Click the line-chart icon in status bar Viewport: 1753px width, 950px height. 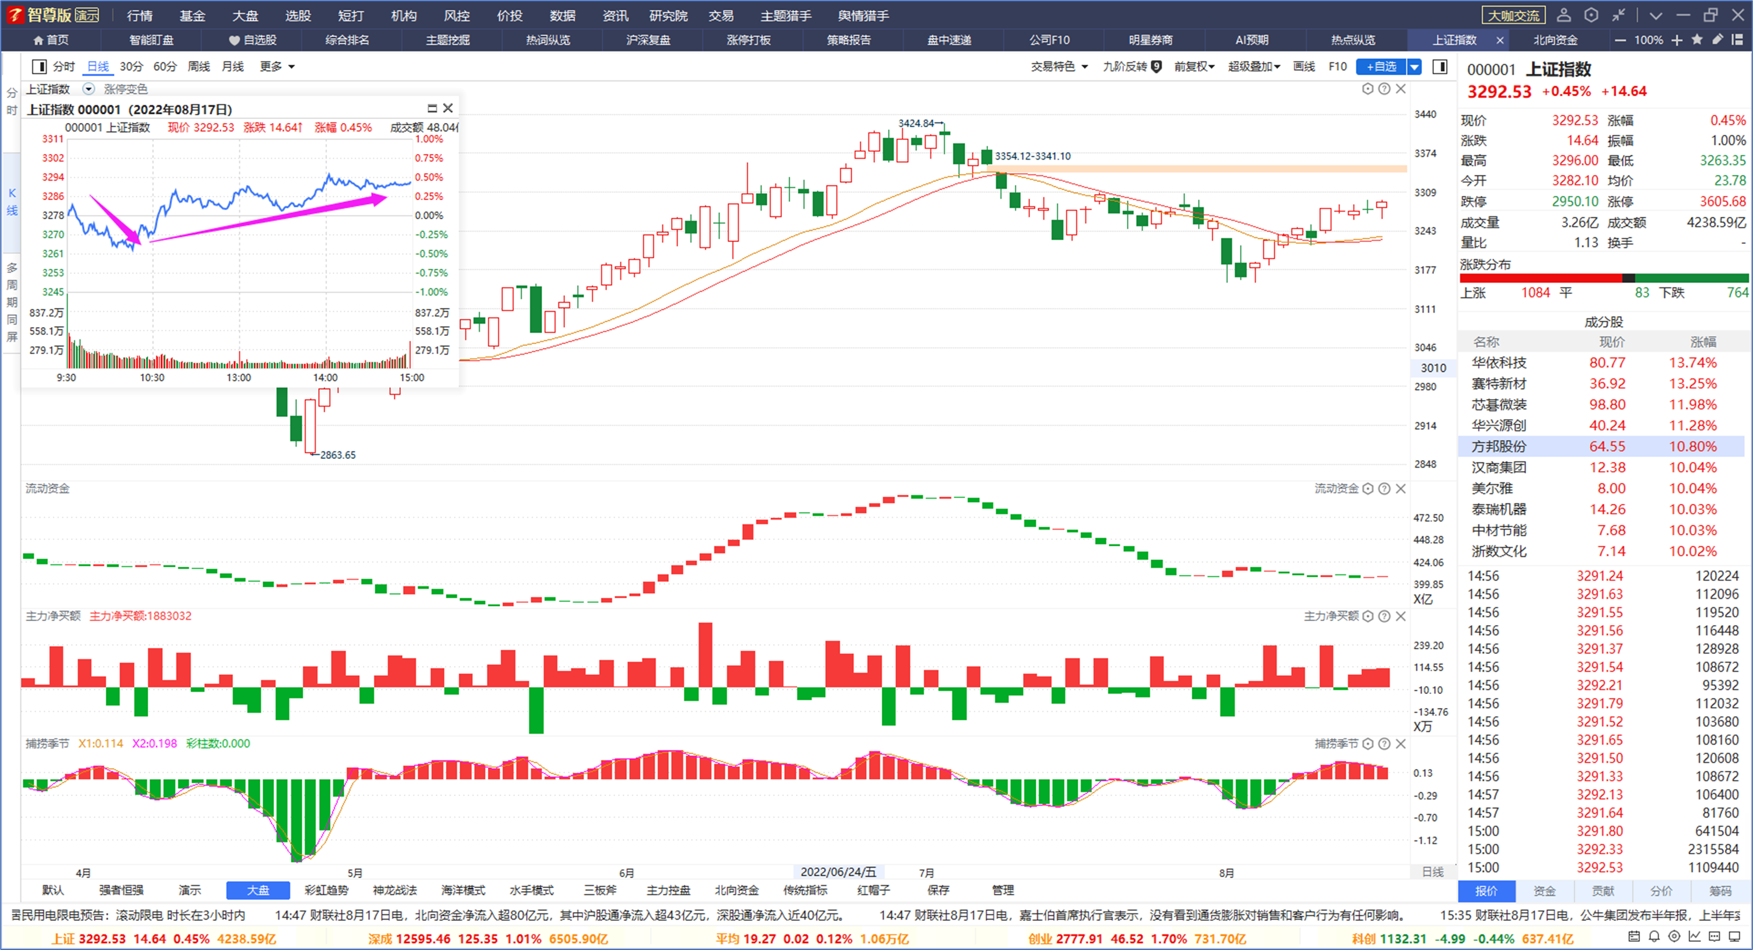tap(1695, 937)
